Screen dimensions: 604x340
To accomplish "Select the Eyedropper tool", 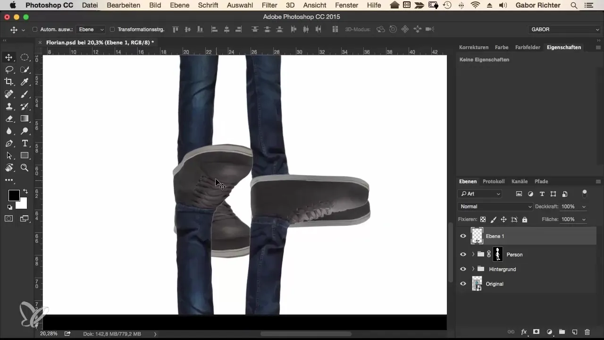I will click(x=25, y=82).
